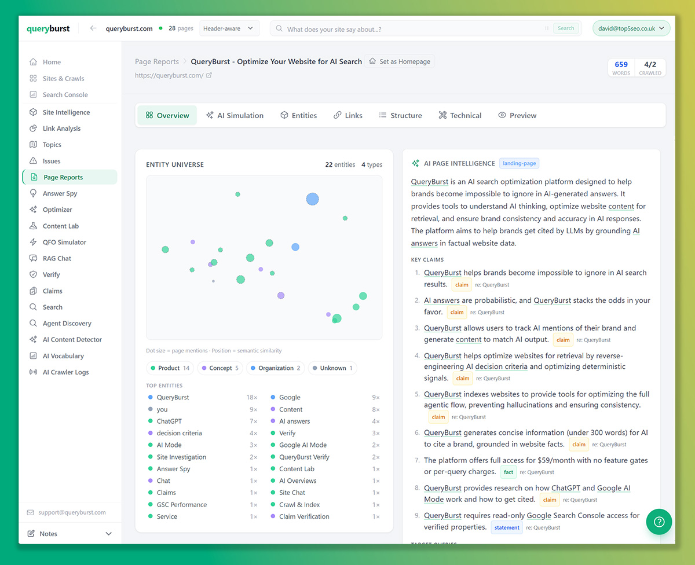Image resolution: width=695 pixels, height=565 pixels.
Task: Select ChatGPT in Top Entities list
Action: [203, 421]
